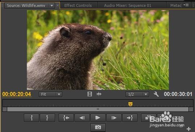Click the left zoom bar handle

(5, 109)
